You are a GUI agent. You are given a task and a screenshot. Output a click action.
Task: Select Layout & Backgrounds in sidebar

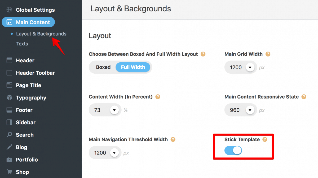41,34
